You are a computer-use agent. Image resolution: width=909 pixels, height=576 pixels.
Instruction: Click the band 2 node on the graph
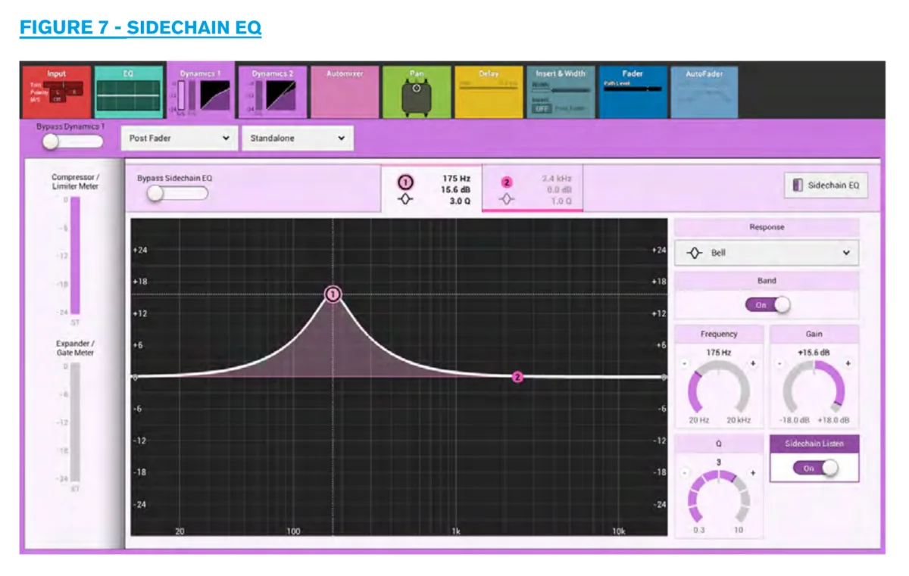click(x=517, y=377)
